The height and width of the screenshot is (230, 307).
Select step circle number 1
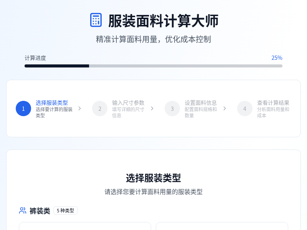pyautogui.click(x=23, y=108)
